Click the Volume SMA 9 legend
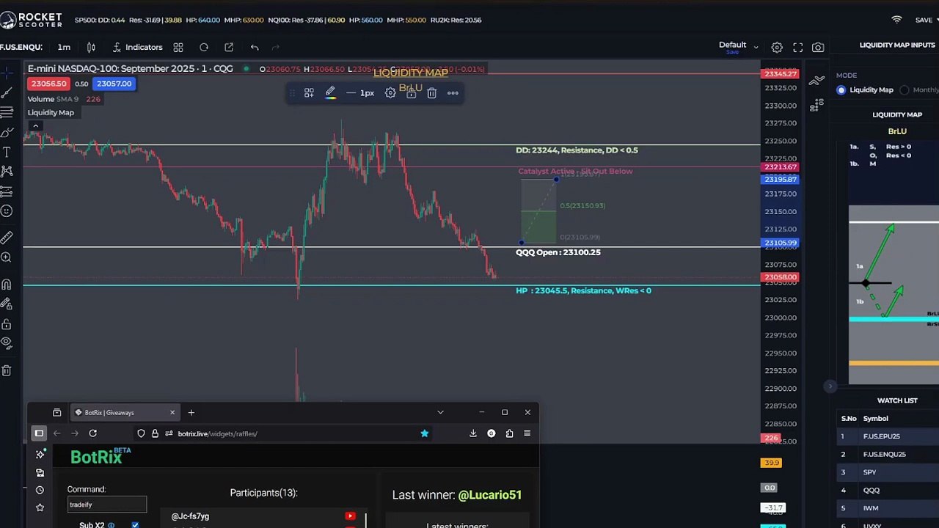The width and height of the screenshot is (939, 528). [64, 99]
